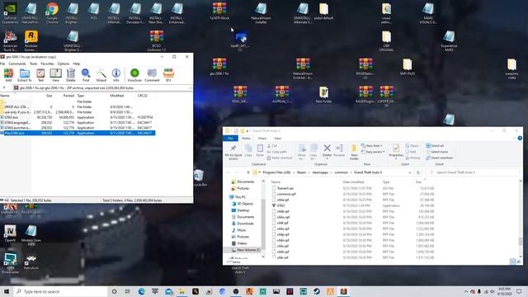Click Explorer file list vertical scrollbar thumb
This screenshot has width=528, height=297.
click(x=521, y=242)
